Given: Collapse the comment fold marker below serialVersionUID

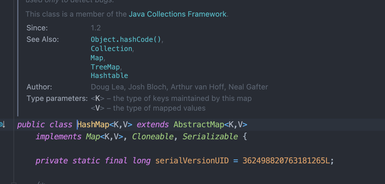Looking at the screenshot, I should pyautogui.click(x=14, y=182).
